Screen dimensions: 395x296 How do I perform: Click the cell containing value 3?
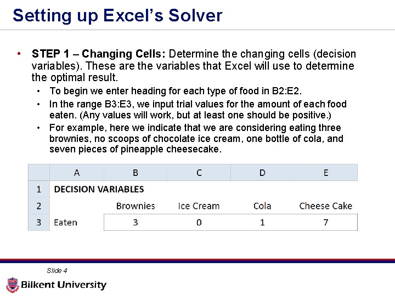136,223
